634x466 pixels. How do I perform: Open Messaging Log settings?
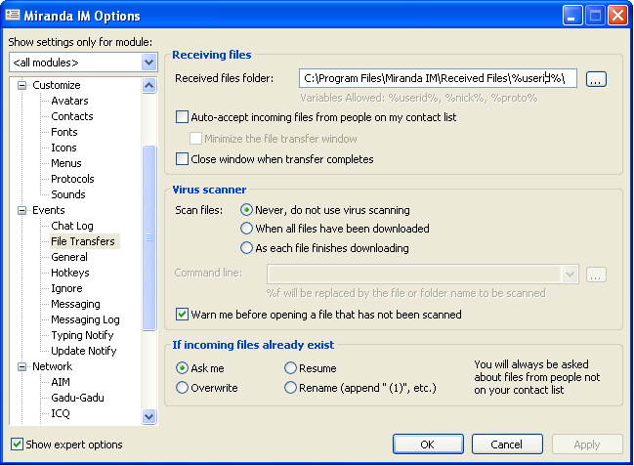pyautogui.click(x=85, y=319)
